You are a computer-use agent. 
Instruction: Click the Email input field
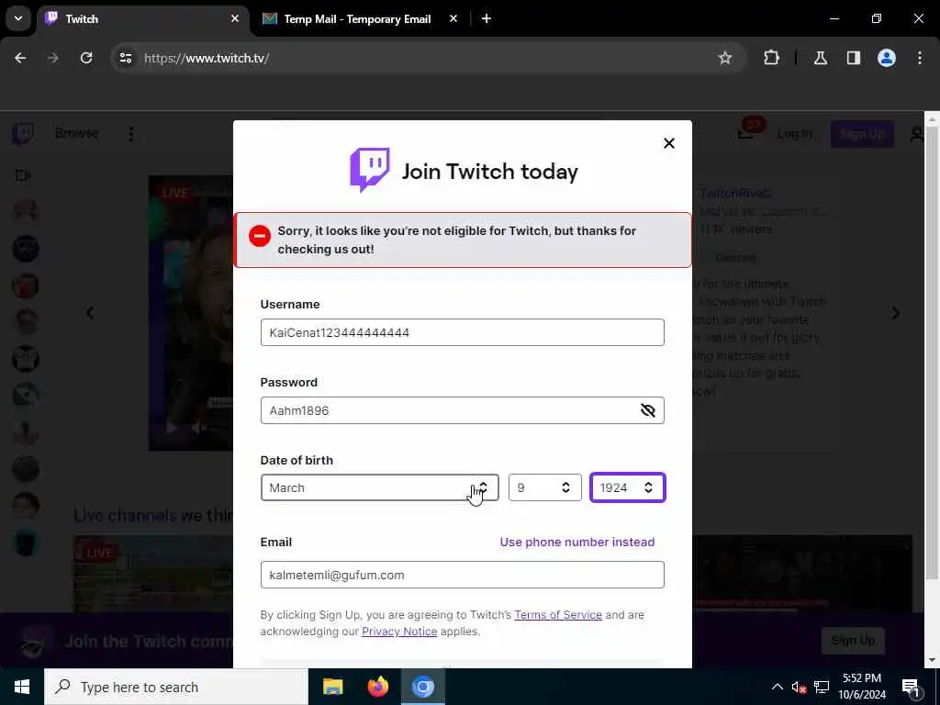click(x=463, y=575)
